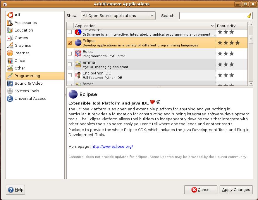
Task: Click the Application column sort arrow
Action: pos(212,26)
